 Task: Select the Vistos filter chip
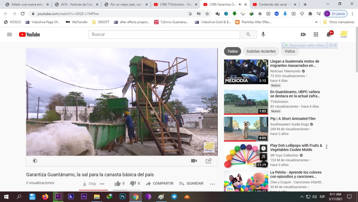290,51
